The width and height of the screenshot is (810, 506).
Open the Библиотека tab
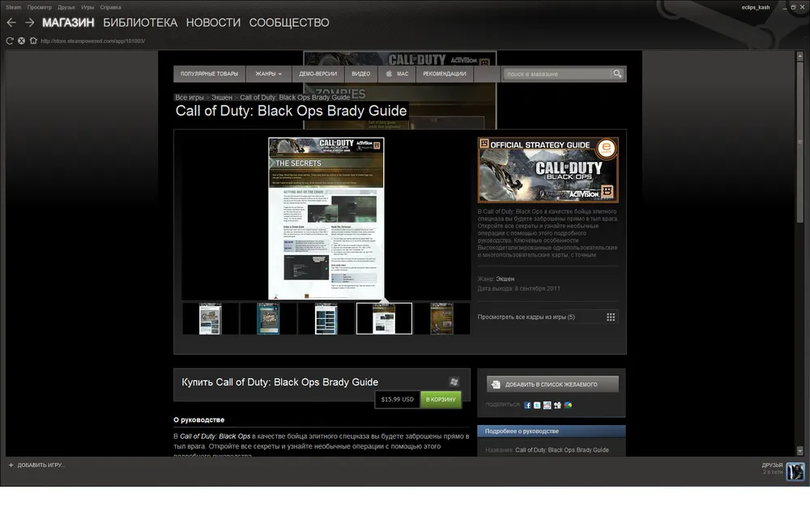coord(140,23)
